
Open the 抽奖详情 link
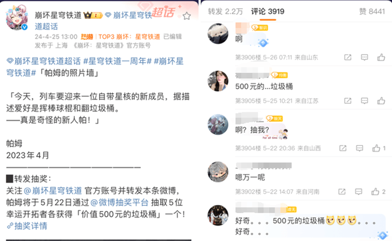click(27, 226)
